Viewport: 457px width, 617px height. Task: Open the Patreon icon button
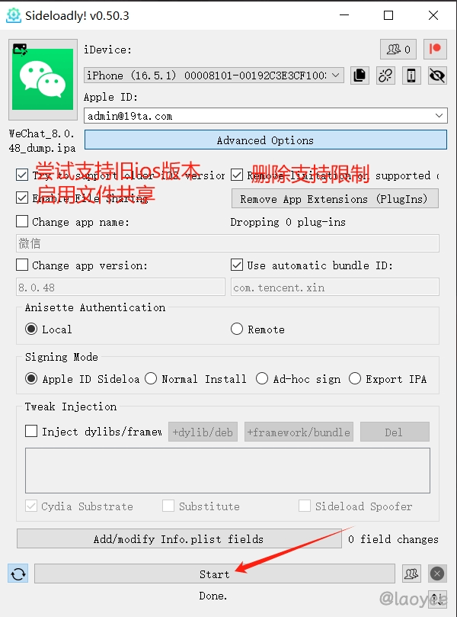(x=435, y=49)
